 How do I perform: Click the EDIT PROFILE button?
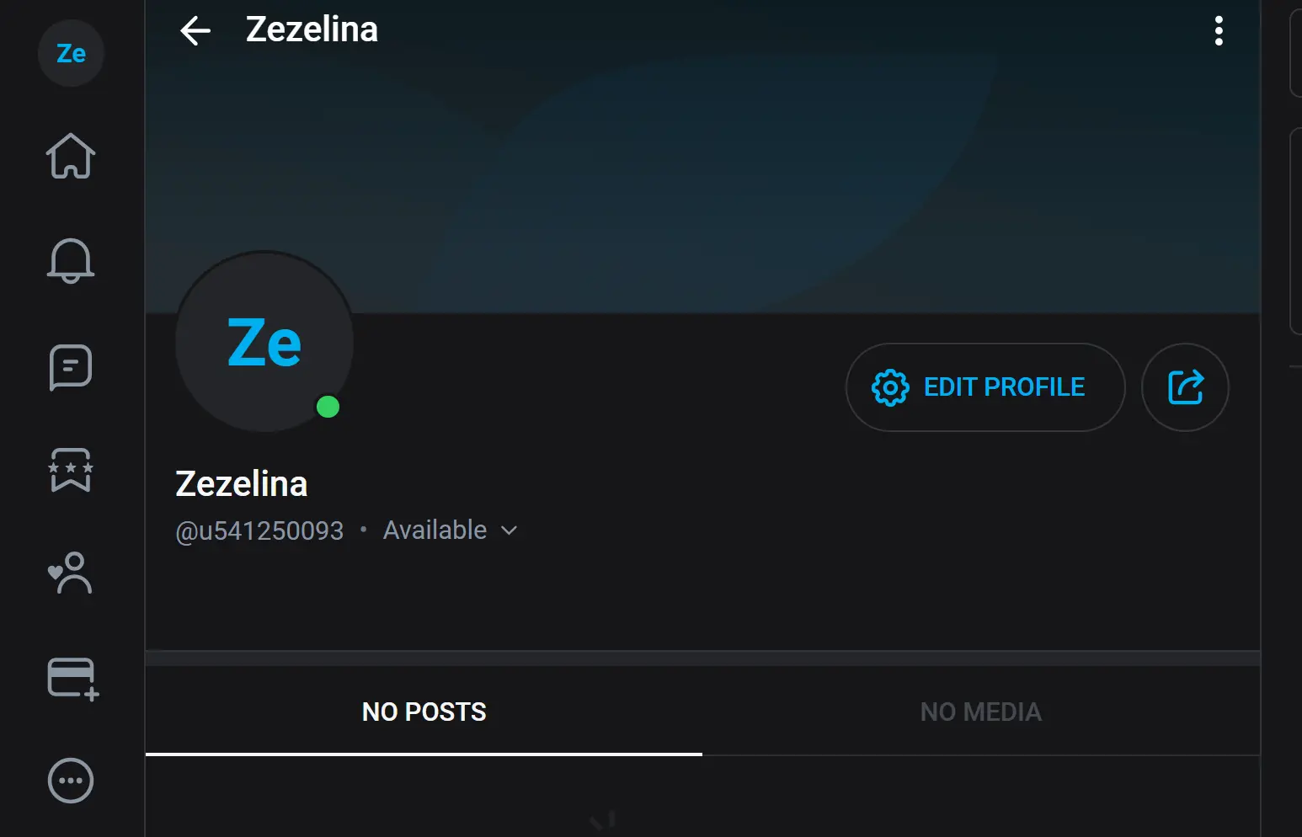pyautogui.click(x=985, y=387)
